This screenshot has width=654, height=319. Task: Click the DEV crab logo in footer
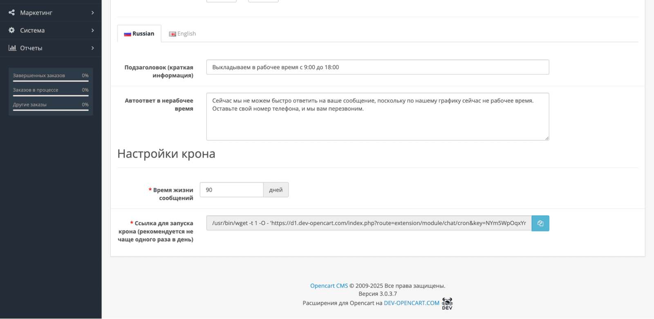click(447, 303)
